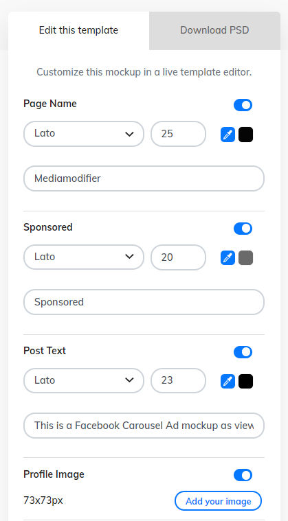288x521 pixels.
Task: Click the Post Text eyedropper color picker icon
Action: tap(228, 382)
